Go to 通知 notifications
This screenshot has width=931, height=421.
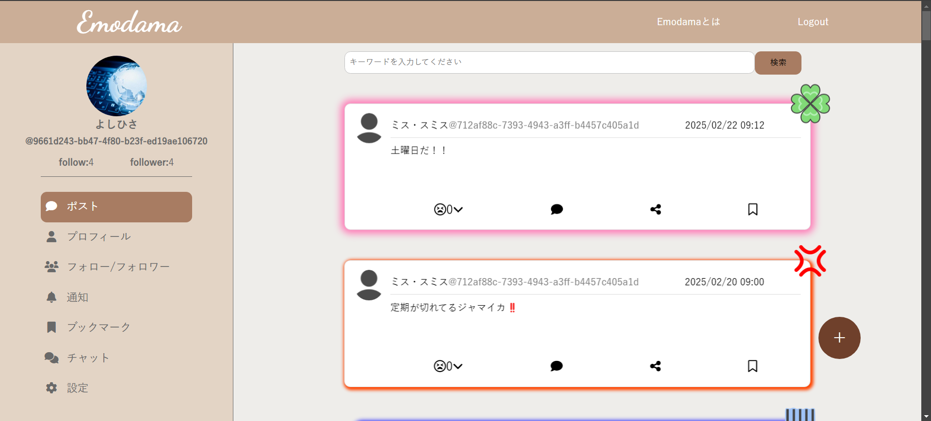coord(78,297)
